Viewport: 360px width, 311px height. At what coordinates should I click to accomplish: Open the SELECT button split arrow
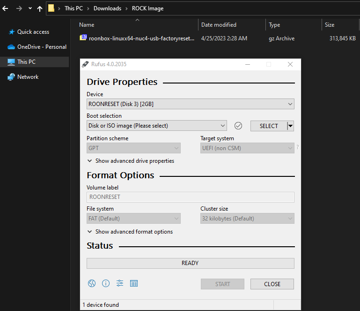[x=290, y=126]
